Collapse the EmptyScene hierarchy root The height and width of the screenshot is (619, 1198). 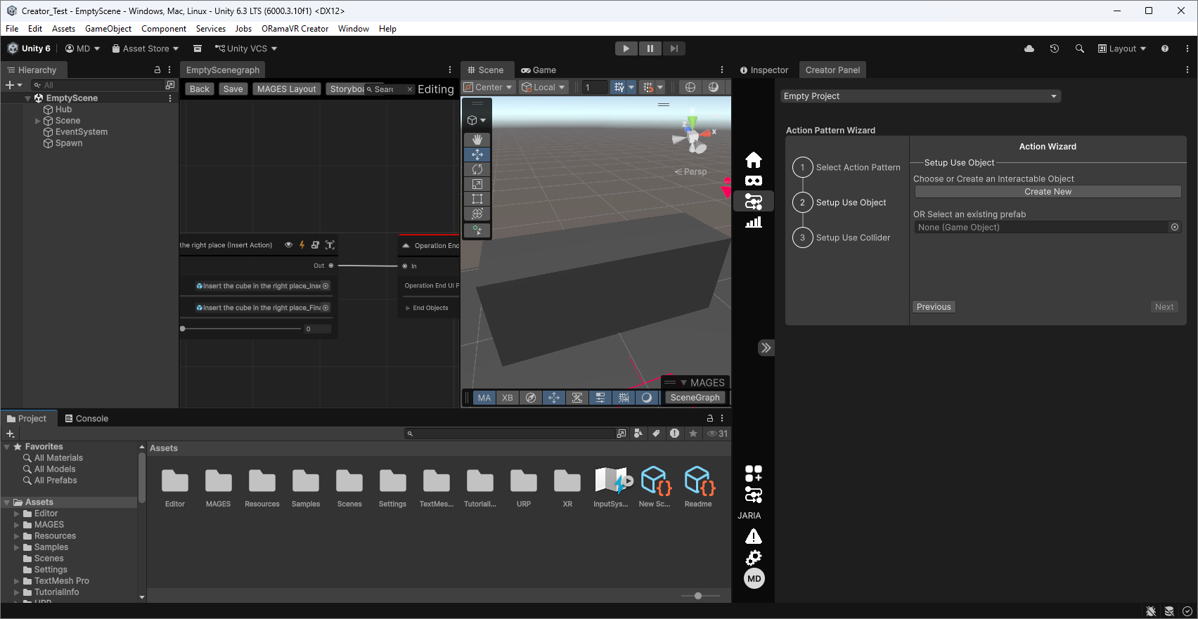27,98
